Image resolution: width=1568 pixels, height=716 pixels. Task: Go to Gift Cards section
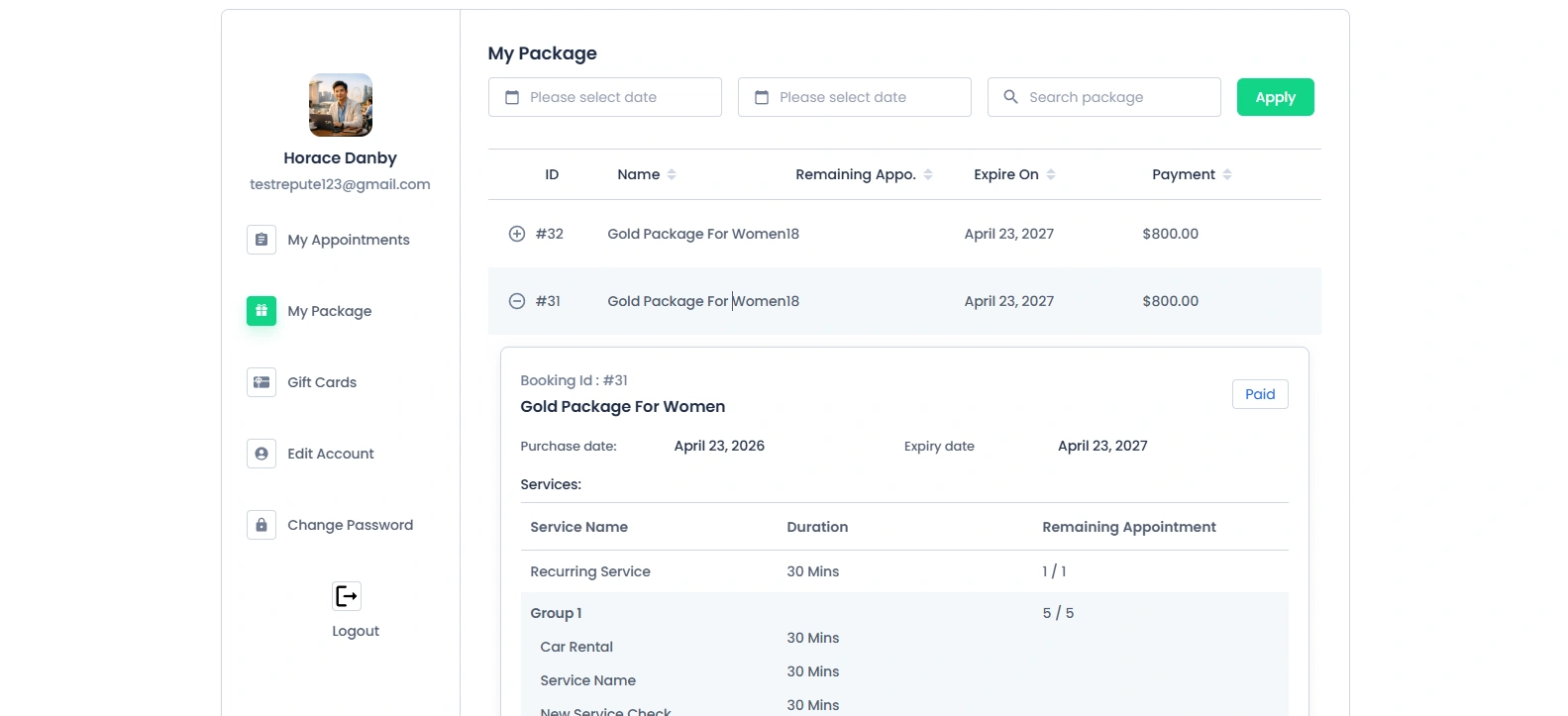[322, 382]
